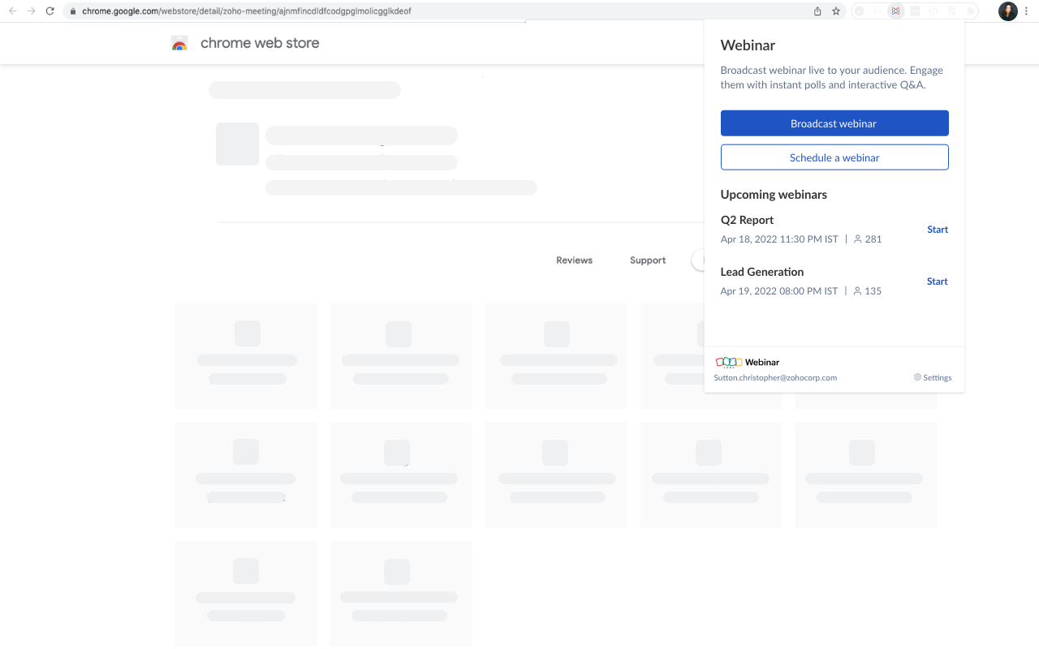
Task: Click the attendee count icon beside 281
Action: click(x=857, y=239)
